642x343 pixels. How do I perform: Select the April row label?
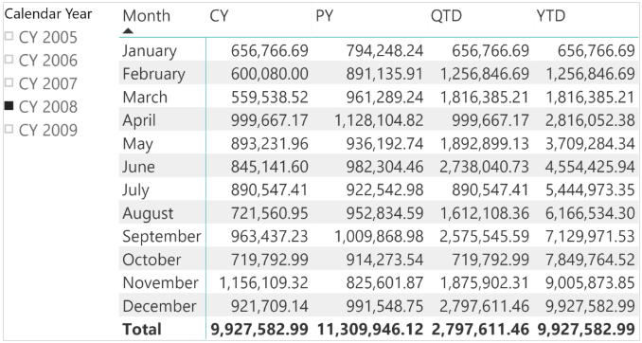pyautogui.click(x=139, y=120)
